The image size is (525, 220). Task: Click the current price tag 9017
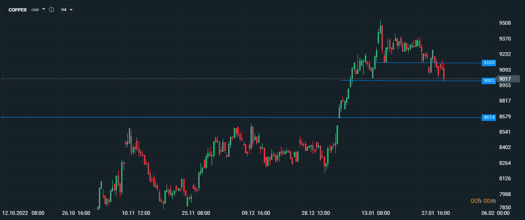tap(507, 79)
